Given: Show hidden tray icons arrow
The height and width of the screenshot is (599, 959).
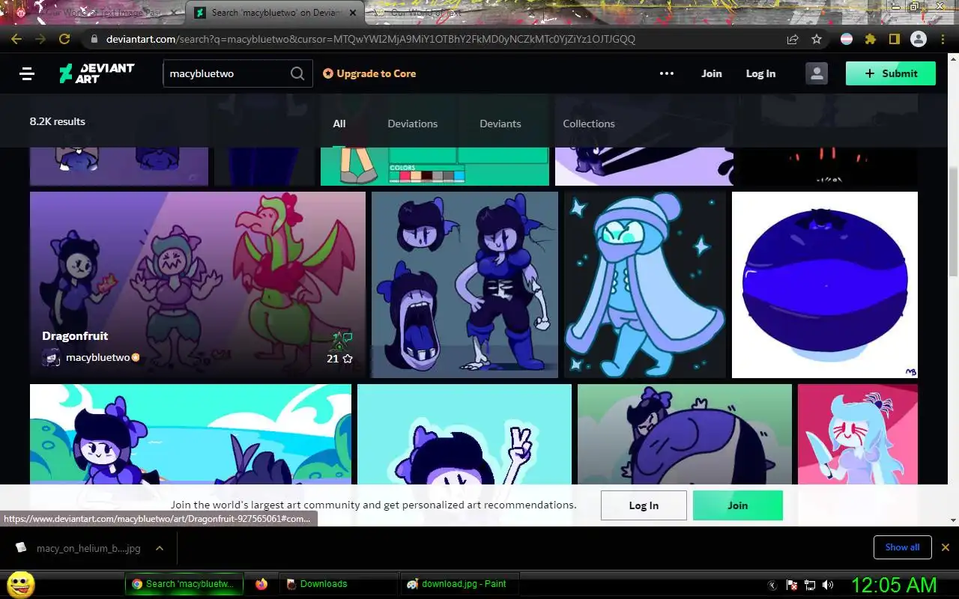Looking at the screenshot, I should pyautogui.click(x=772, y=585).
